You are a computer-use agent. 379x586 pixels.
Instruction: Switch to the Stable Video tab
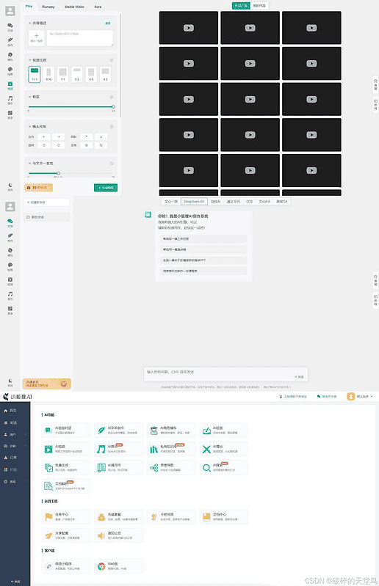click(x=74, y=7)
